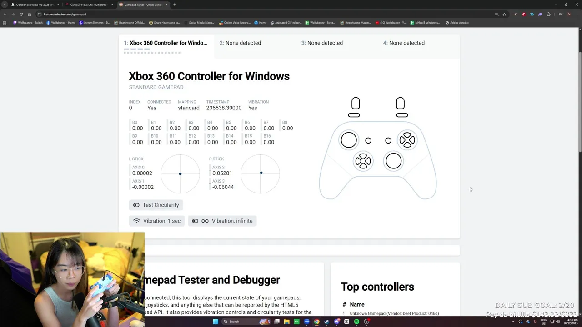The width and height of the screenshot is (582, 327).
Task: Open the GameSir Nova Lite browser tab
Action: [x=89, y=5]
